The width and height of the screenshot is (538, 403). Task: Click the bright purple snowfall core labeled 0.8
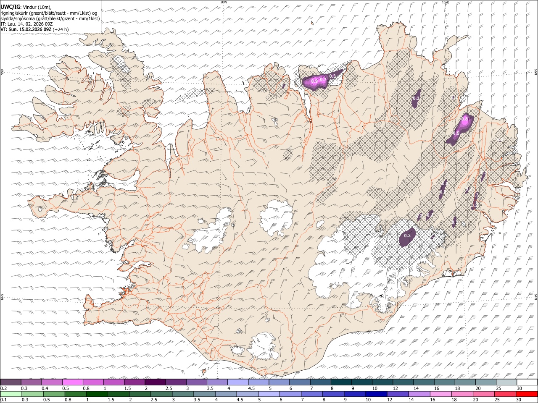[466, 121]
